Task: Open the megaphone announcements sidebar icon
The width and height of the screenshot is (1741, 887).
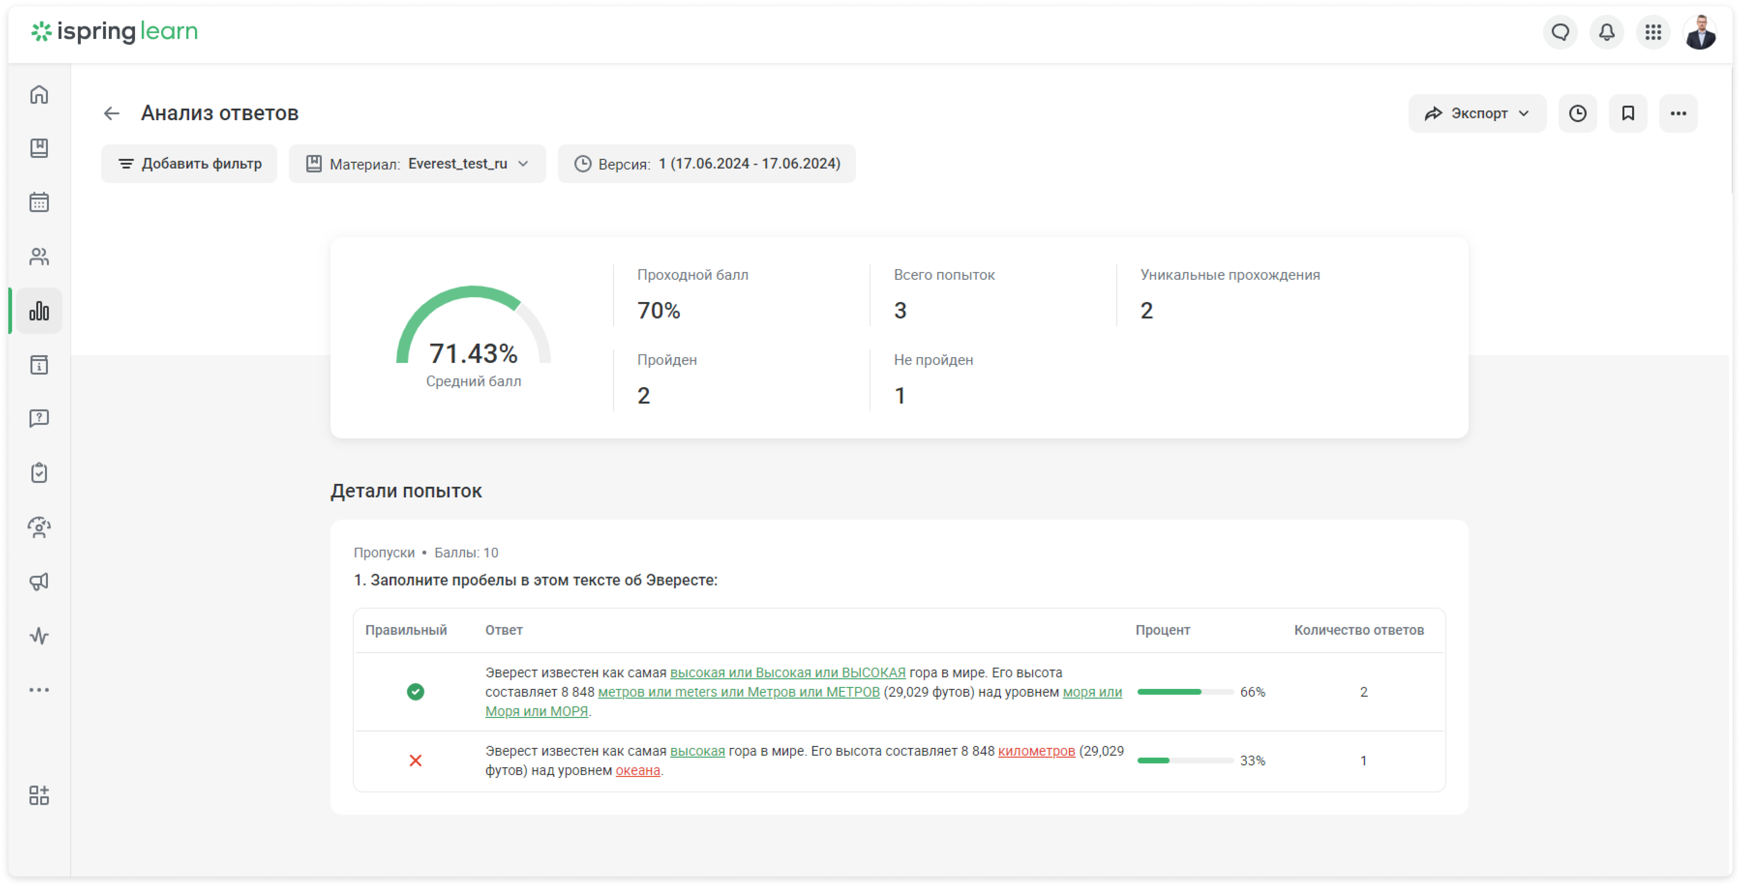Action: pos(39,582)
